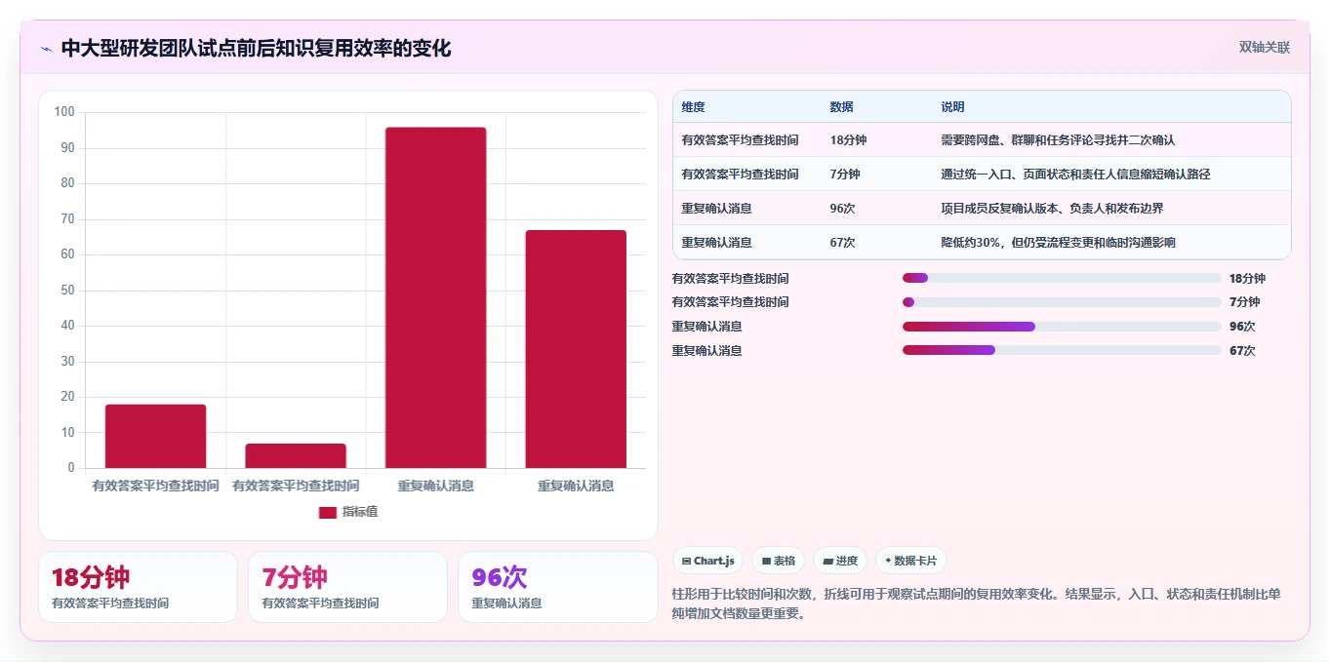
Task: Click the progress bar labeled 96次
Action: coord(1062,327)
